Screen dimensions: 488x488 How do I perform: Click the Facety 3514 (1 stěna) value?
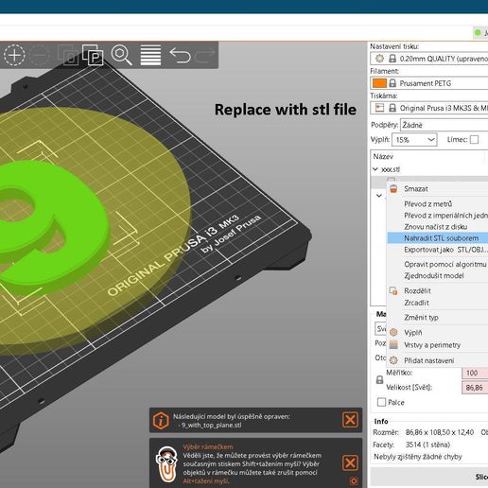tap(427, 444)
